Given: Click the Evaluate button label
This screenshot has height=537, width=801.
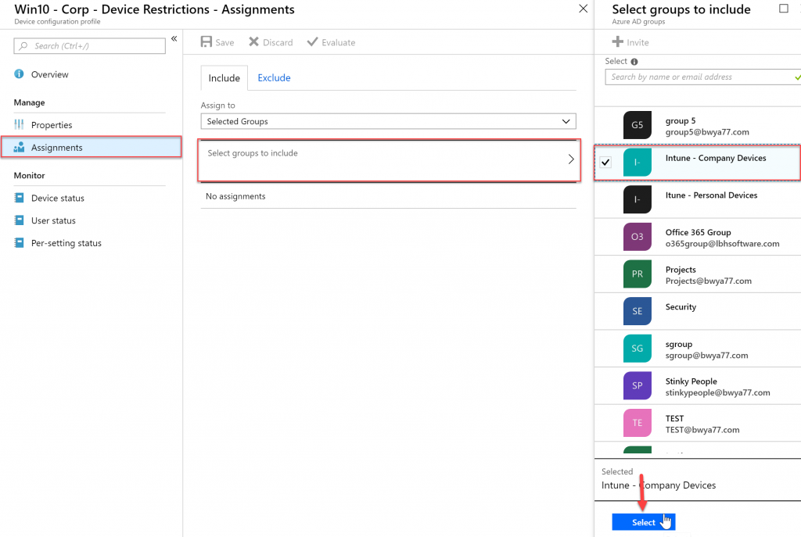Looking at the screenshot, I should pos(338,43).
